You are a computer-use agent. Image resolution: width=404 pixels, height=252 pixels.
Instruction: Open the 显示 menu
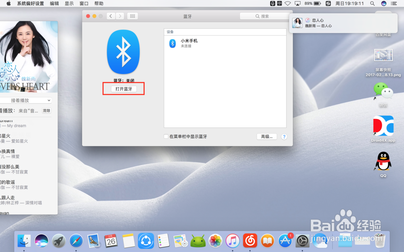[69, 4]
